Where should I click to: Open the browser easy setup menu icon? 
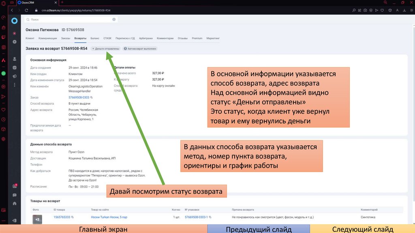pyautogui.click(x=412, y=10)
